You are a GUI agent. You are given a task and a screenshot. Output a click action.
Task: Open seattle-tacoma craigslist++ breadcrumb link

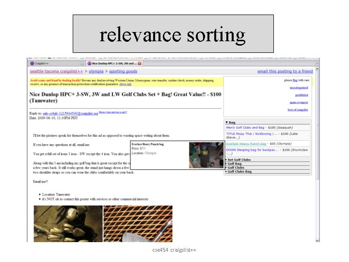(56, 71)
